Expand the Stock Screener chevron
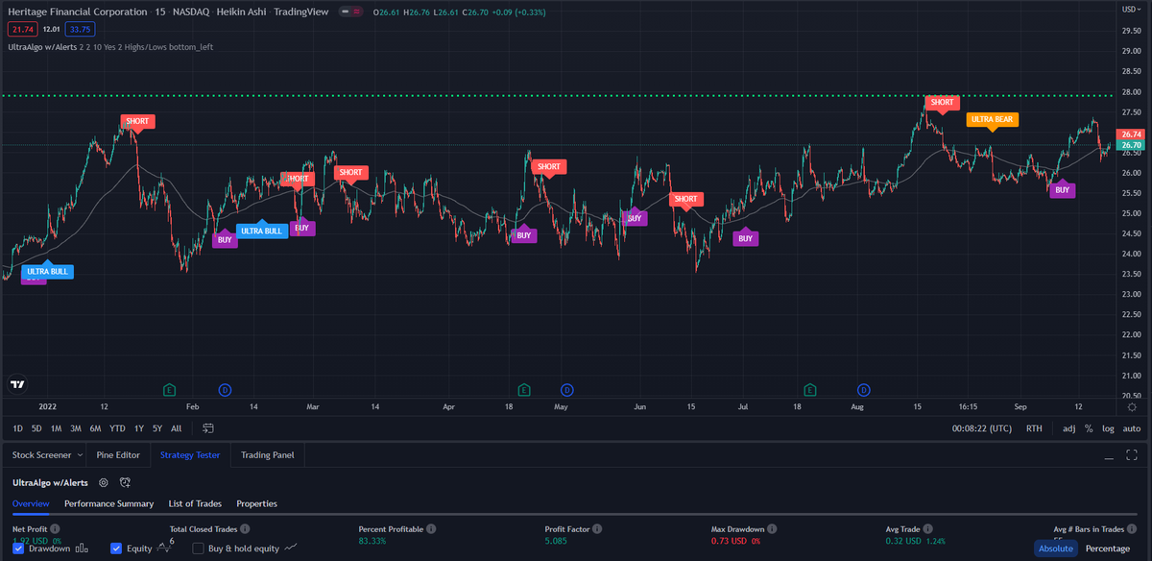 [x=80, y=454]
